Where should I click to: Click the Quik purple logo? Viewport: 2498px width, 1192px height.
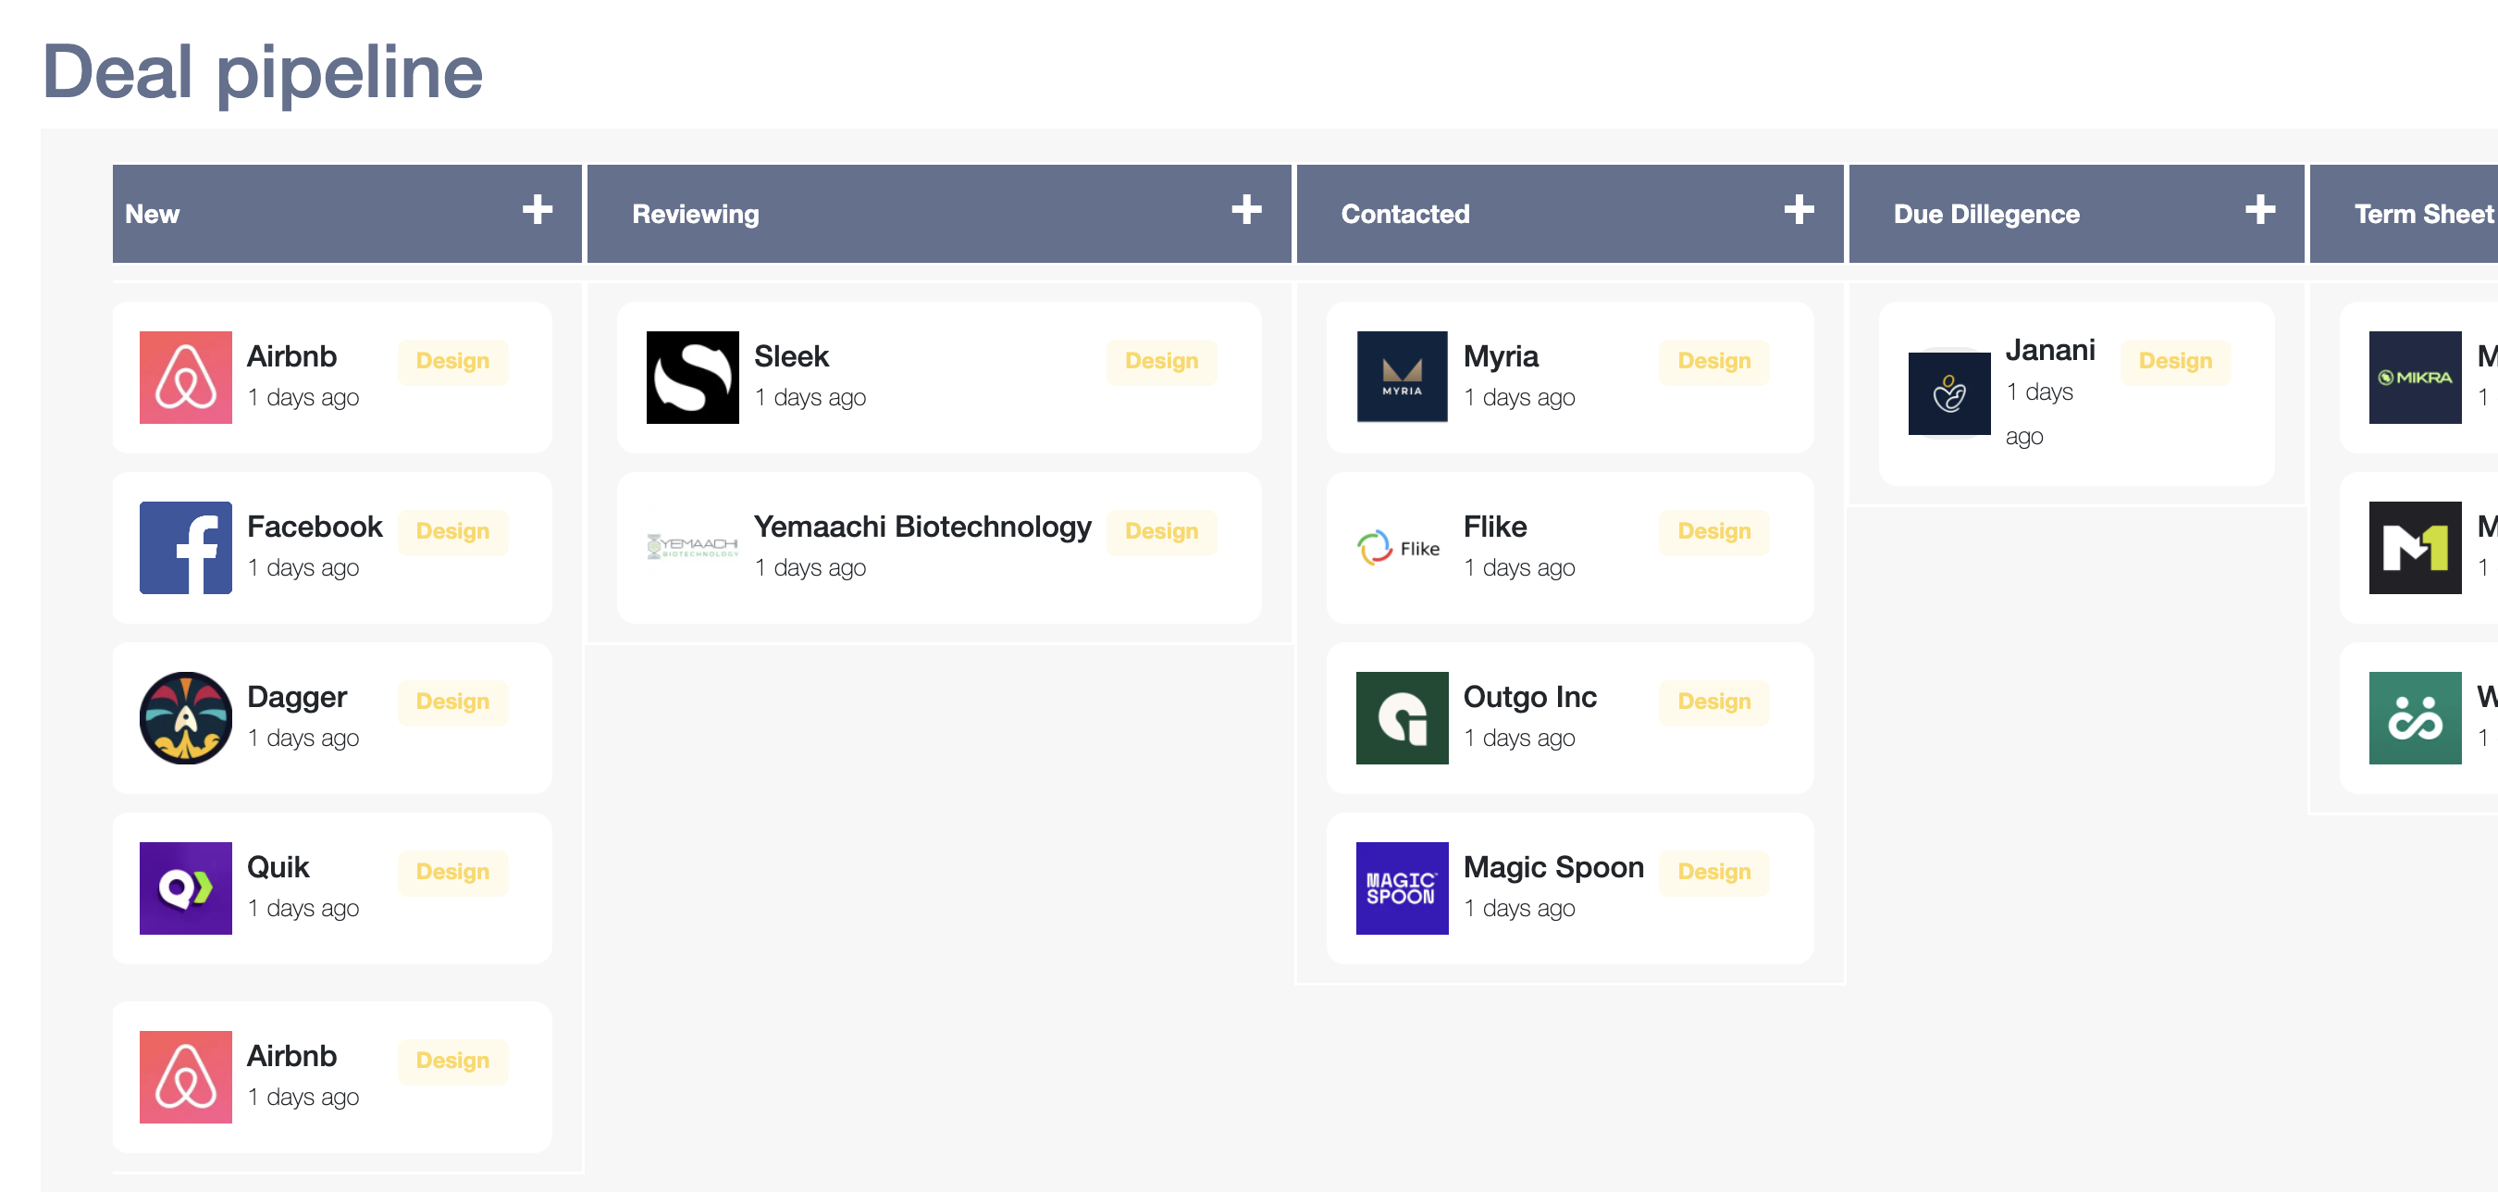point(185,888)
